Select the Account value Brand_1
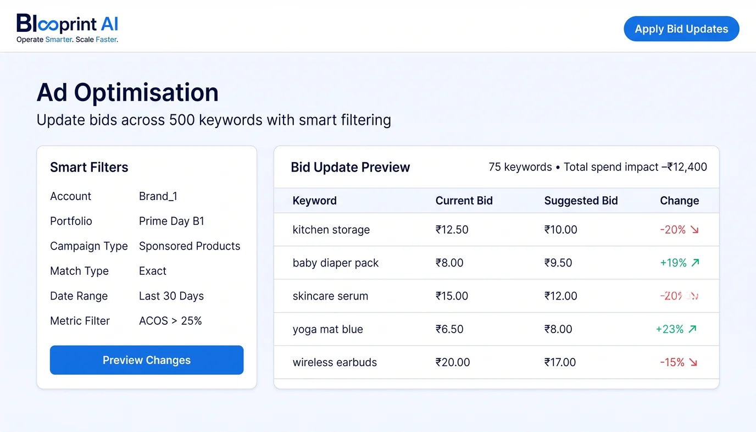Viewport: 756px width, 432px height. (x=158, y=196)
